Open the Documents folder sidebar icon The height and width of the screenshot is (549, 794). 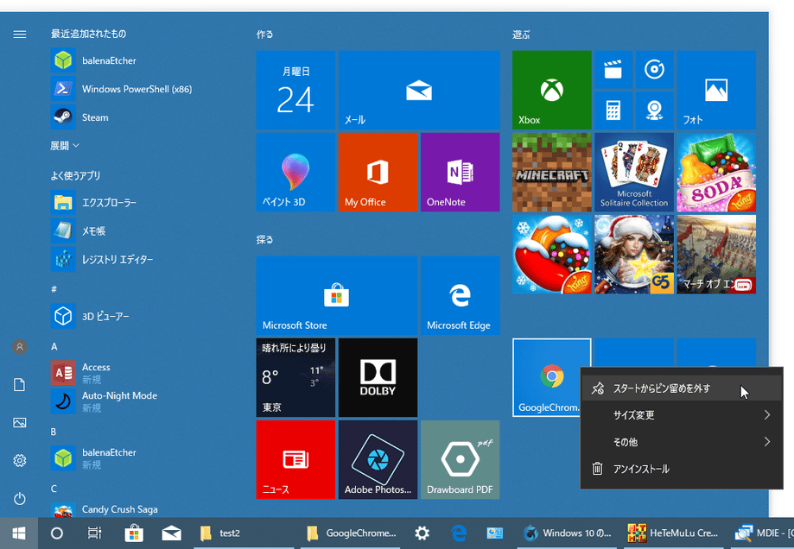click(x=20, y=385)
